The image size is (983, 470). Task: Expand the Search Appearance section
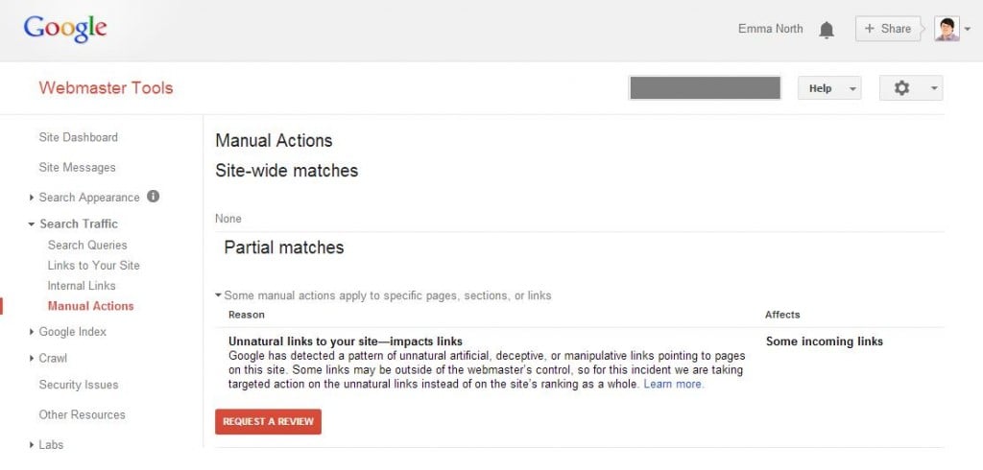pos(32,198)
